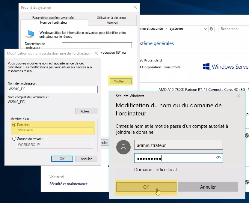Click the Rechercher search box
Screen dimensions: 249x203
coord(233,29)
